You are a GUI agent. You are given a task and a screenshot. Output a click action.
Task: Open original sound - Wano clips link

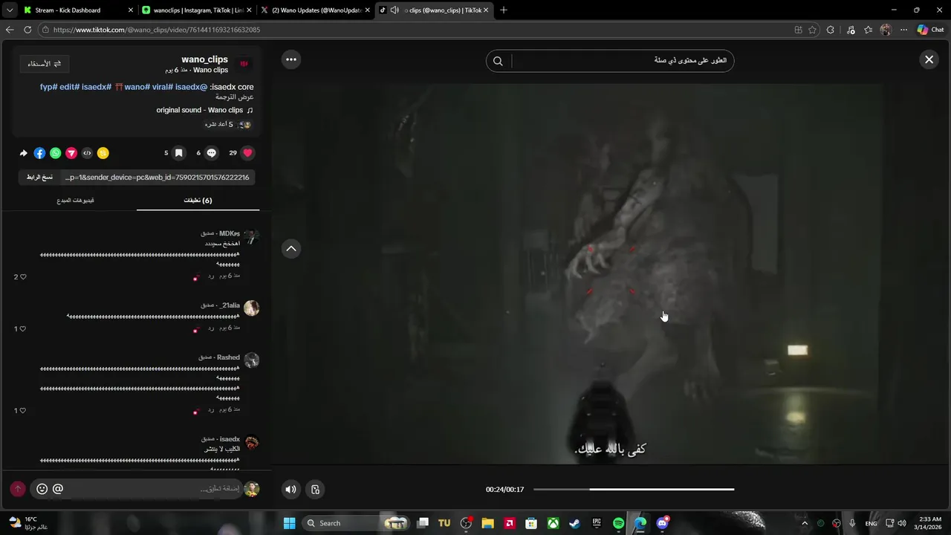point(204,110)
